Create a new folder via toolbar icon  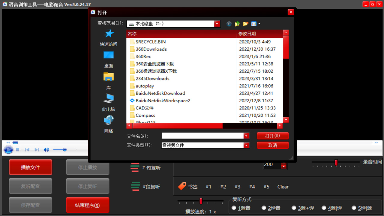pyautogui.click(x=246, y=24)
